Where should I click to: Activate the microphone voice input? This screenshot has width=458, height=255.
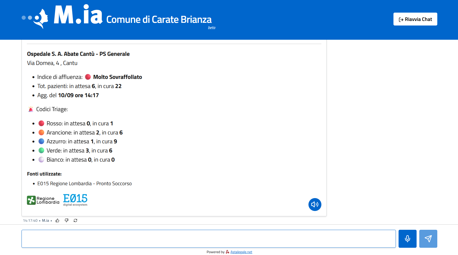coord(407,239)
